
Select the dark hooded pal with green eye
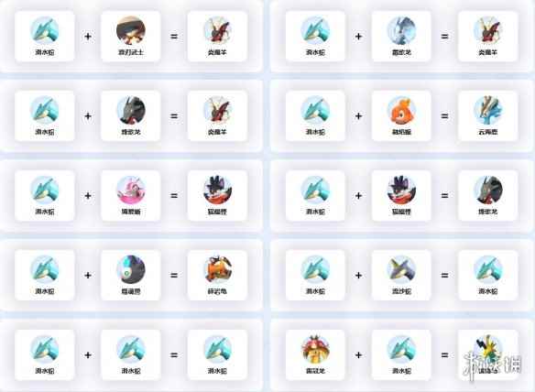[131, 269]
